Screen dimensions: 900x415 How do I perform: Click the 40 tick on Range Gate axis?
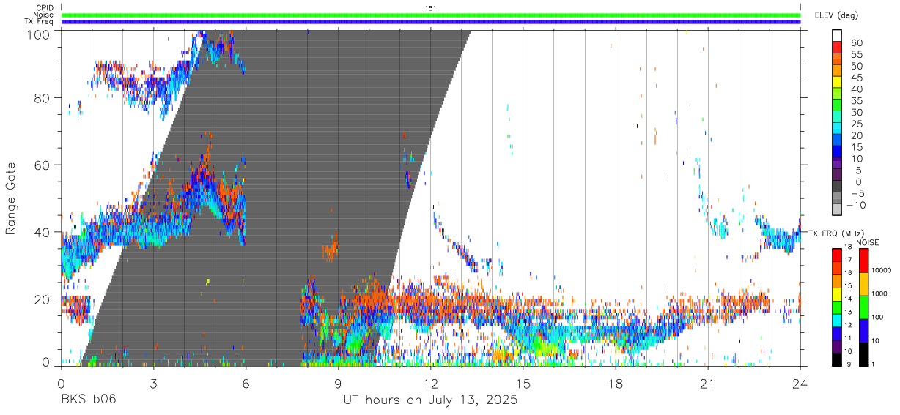(42, 232)
